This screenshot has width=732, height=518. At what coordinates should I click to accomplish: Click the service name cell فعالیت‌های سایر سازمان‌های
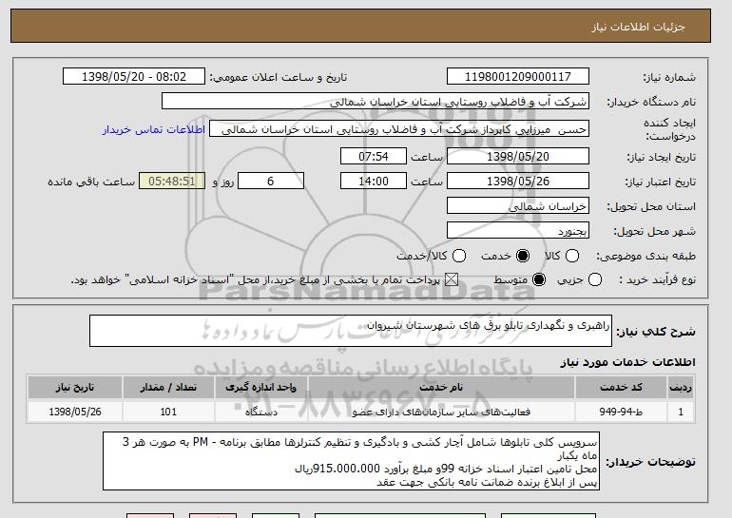(x=441, y=412)
